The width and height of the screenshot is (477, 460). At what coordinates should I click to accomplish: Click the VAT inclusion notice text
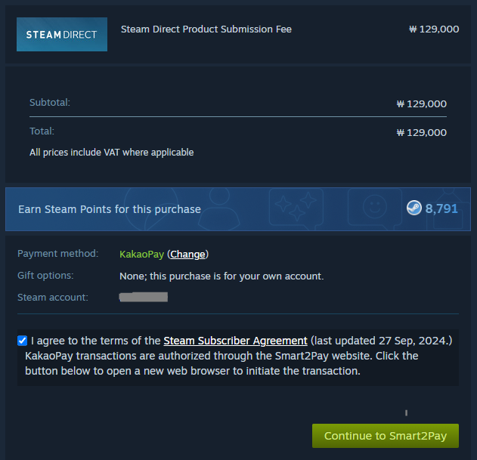[x=112, y=153]
